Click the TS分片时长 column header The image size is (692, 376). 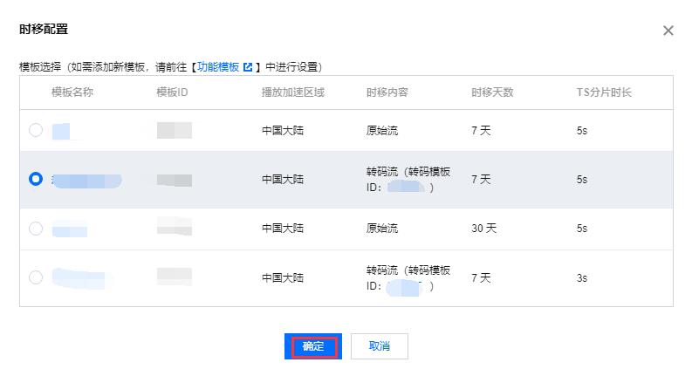(604, 92)
